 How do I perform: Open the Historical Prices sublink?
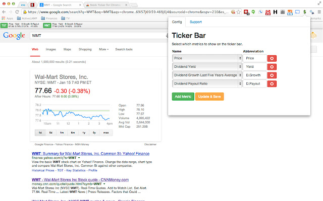tap(43, 170)
